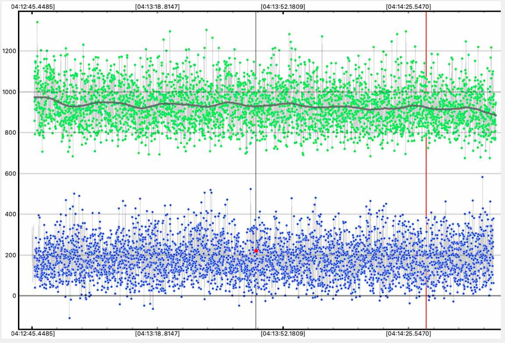Screen dimensions: 505x343
Task: Click the 600 y-axis label
Action: (11, 173)
